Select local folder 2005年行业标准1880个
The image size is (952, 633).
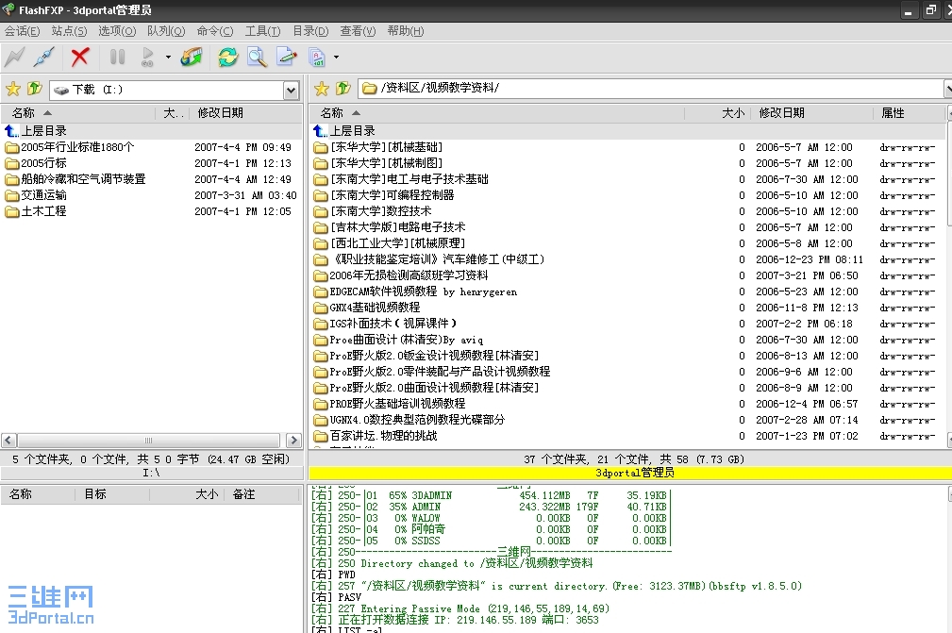point(77,147)
